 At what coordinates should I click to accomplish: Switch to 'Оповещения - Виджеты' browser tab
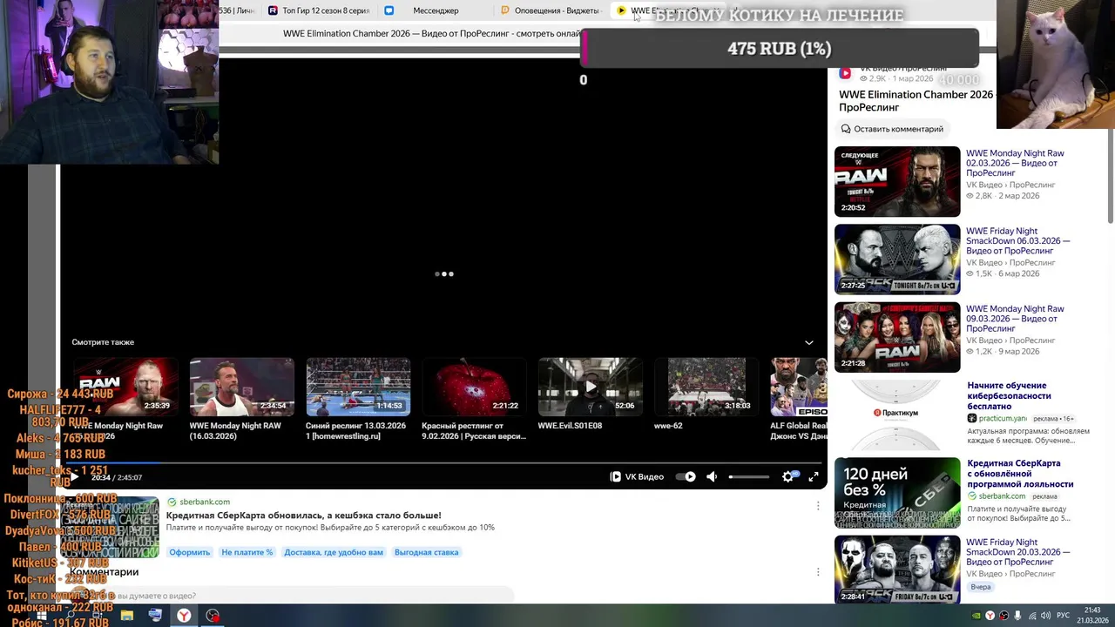[551, 10]
